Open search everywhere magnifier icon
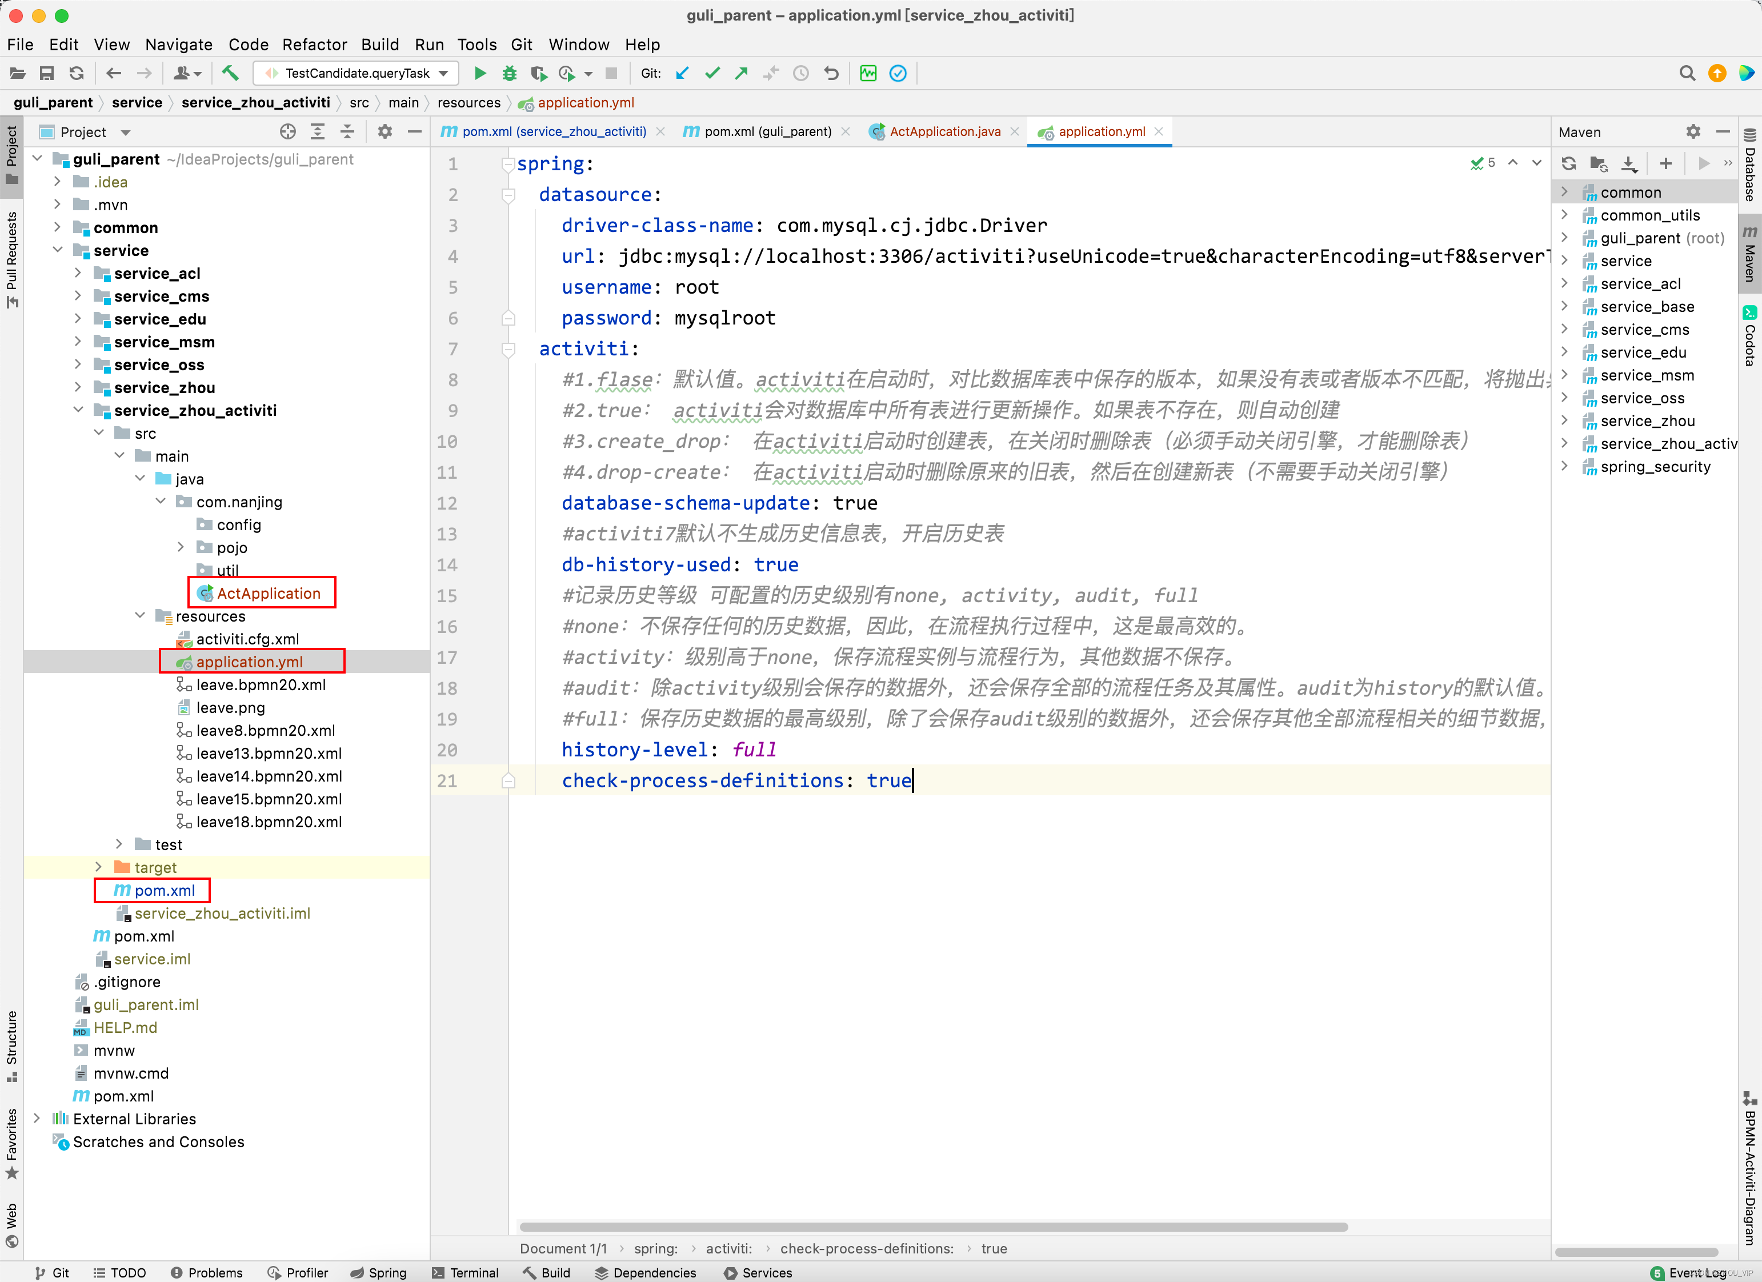 pyautogui.click(x=1687, y=73)
